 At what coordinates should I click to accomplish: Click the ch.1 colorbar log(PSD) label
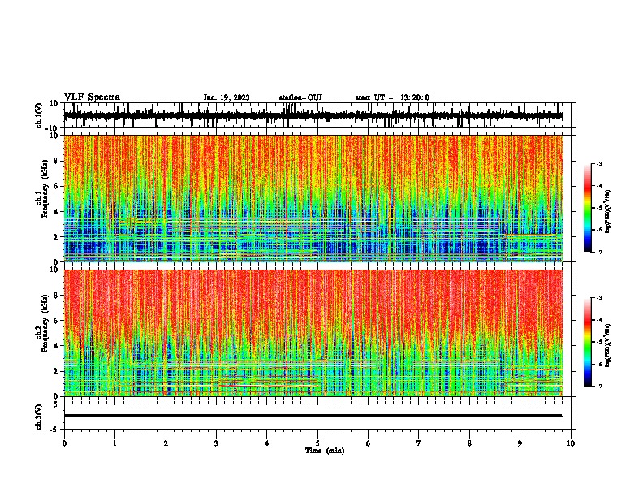click(x=607, y=212)
